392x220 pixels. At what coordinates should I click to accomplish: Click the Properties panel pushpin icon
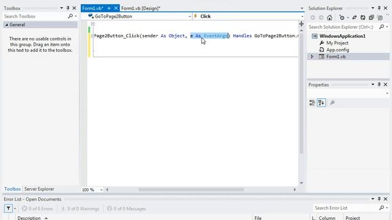[x=379, y=84]
